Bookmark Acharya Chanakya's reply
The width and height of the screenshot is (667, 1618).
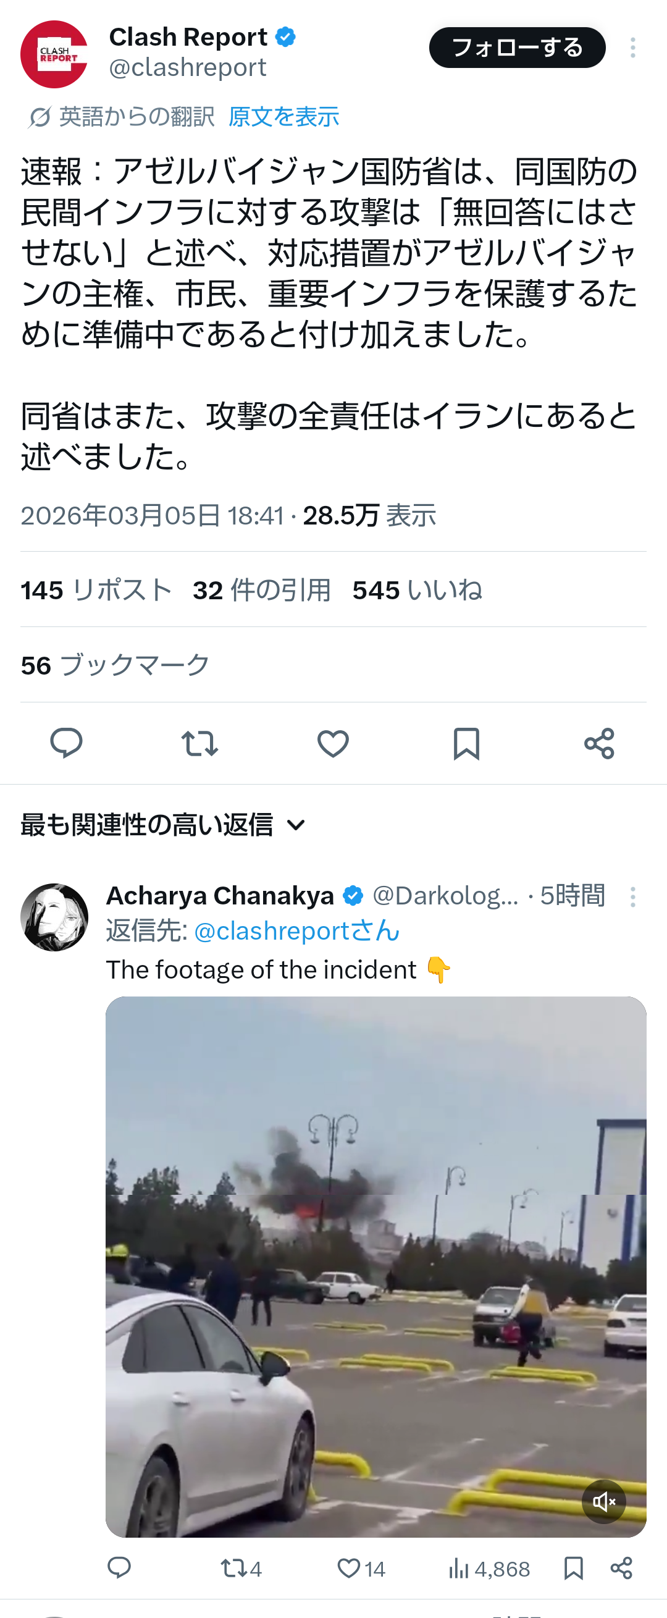(x=573, y=1569)
